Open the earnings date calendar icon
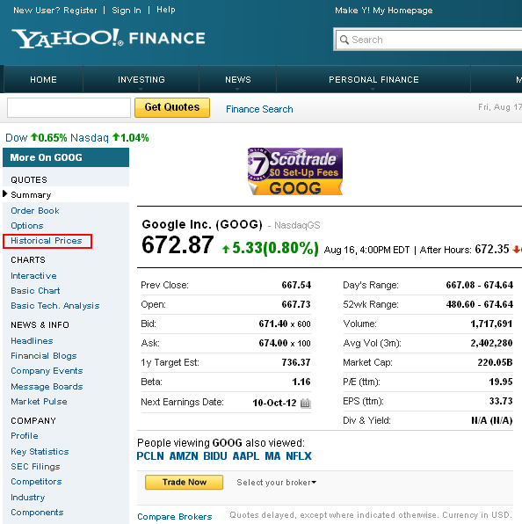522x524 pixels. click(x=305, y=404)
